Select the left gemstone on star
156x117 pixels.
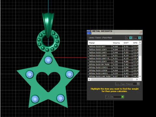coord(30,74)
